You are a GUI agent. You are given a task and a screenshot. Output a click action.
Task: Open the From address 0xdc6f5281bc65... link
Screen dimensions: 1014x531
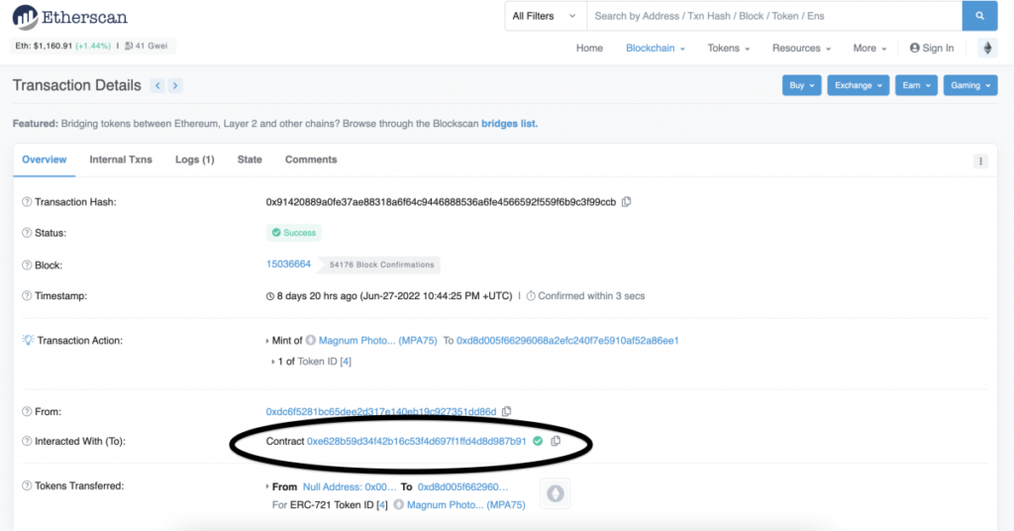coord(381,411)
